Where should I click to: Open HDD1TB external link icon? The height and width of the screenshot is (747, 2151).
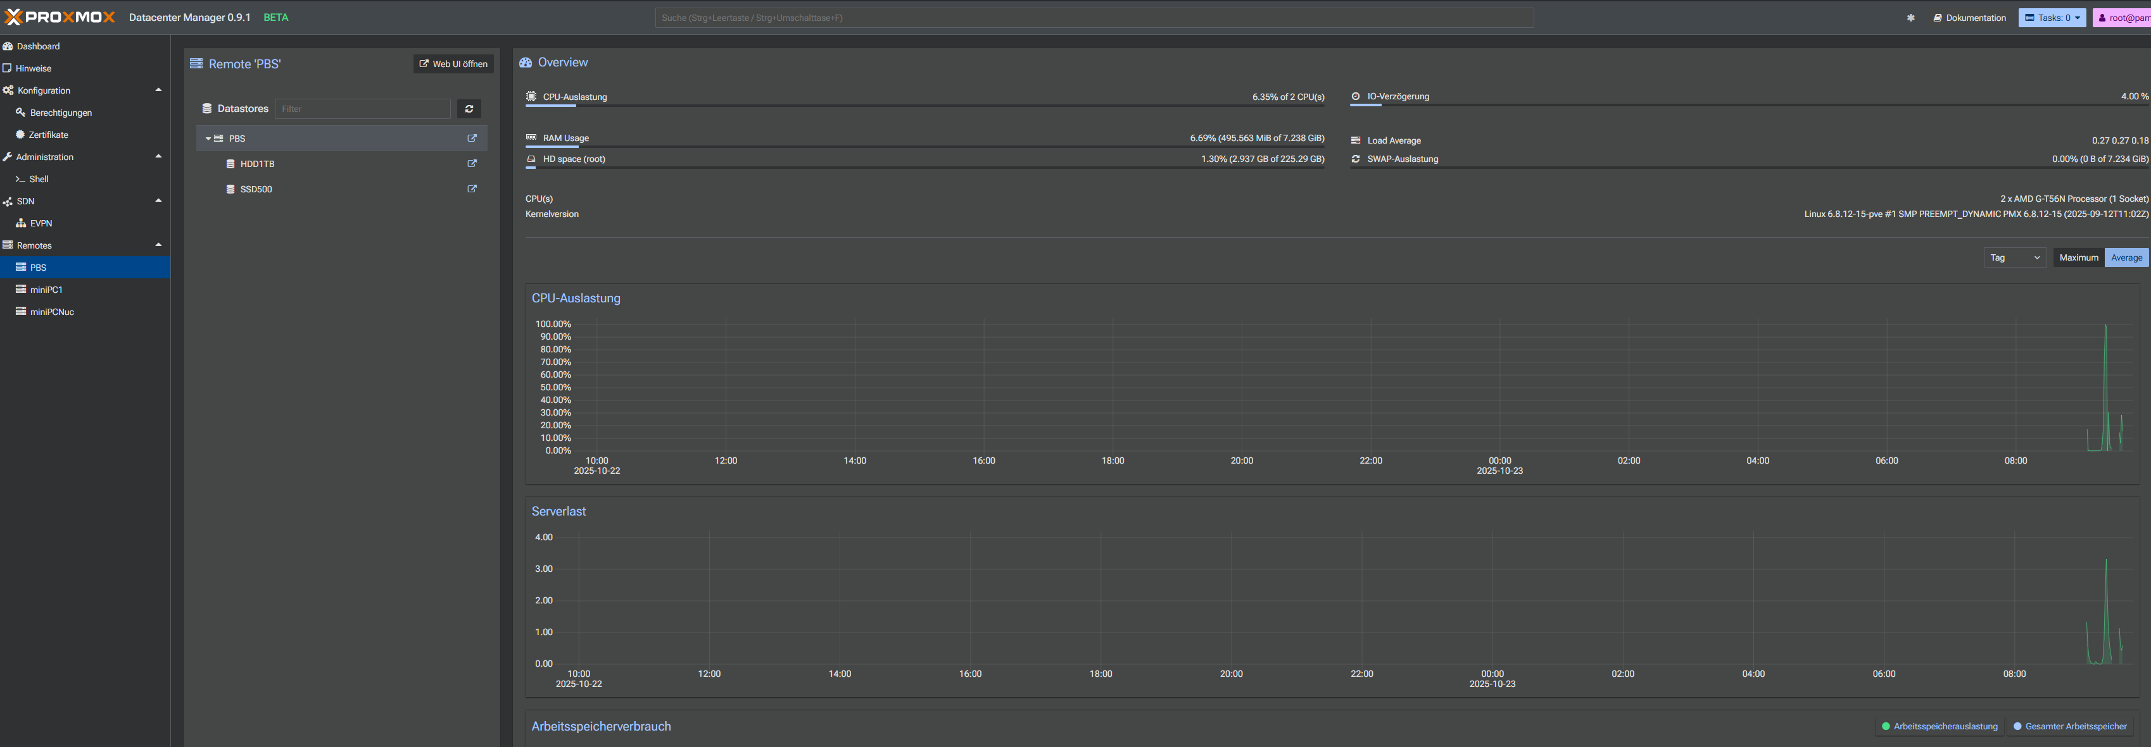pyautogui.click(x=472, y=163)
